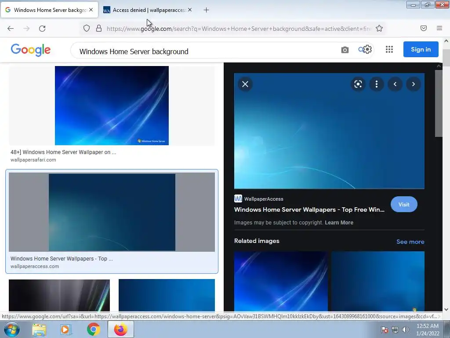The height and width of the screenshot is (338, 450).
Task: Click the Firefox taskbar button
Action: click(x=120, y=329)
